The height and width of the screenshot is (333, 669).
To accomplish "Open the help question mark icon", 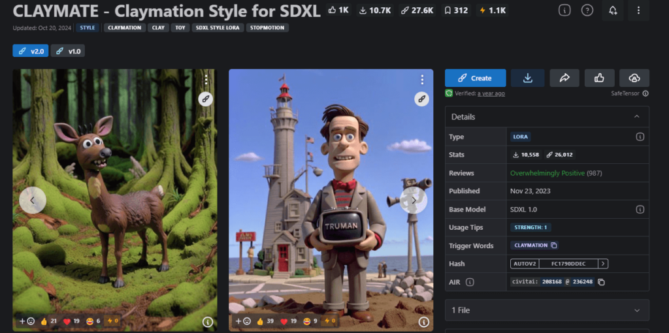I will click(x=587, y=10).
